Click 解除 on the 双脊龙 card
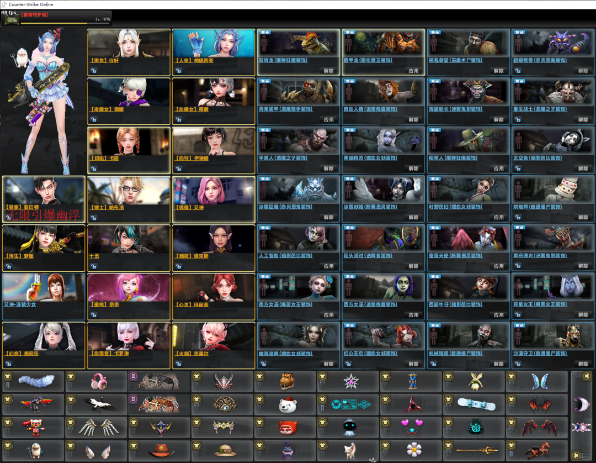 tap(328, 71)
